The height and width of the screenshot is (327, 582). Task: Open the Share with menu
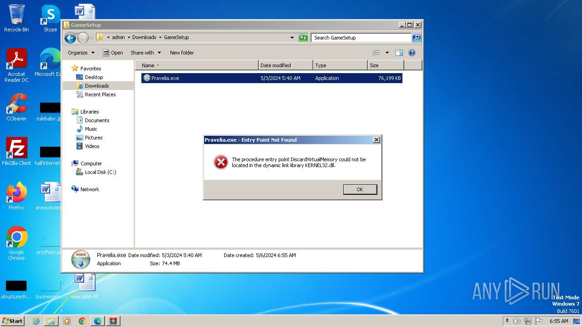[145, 53]
